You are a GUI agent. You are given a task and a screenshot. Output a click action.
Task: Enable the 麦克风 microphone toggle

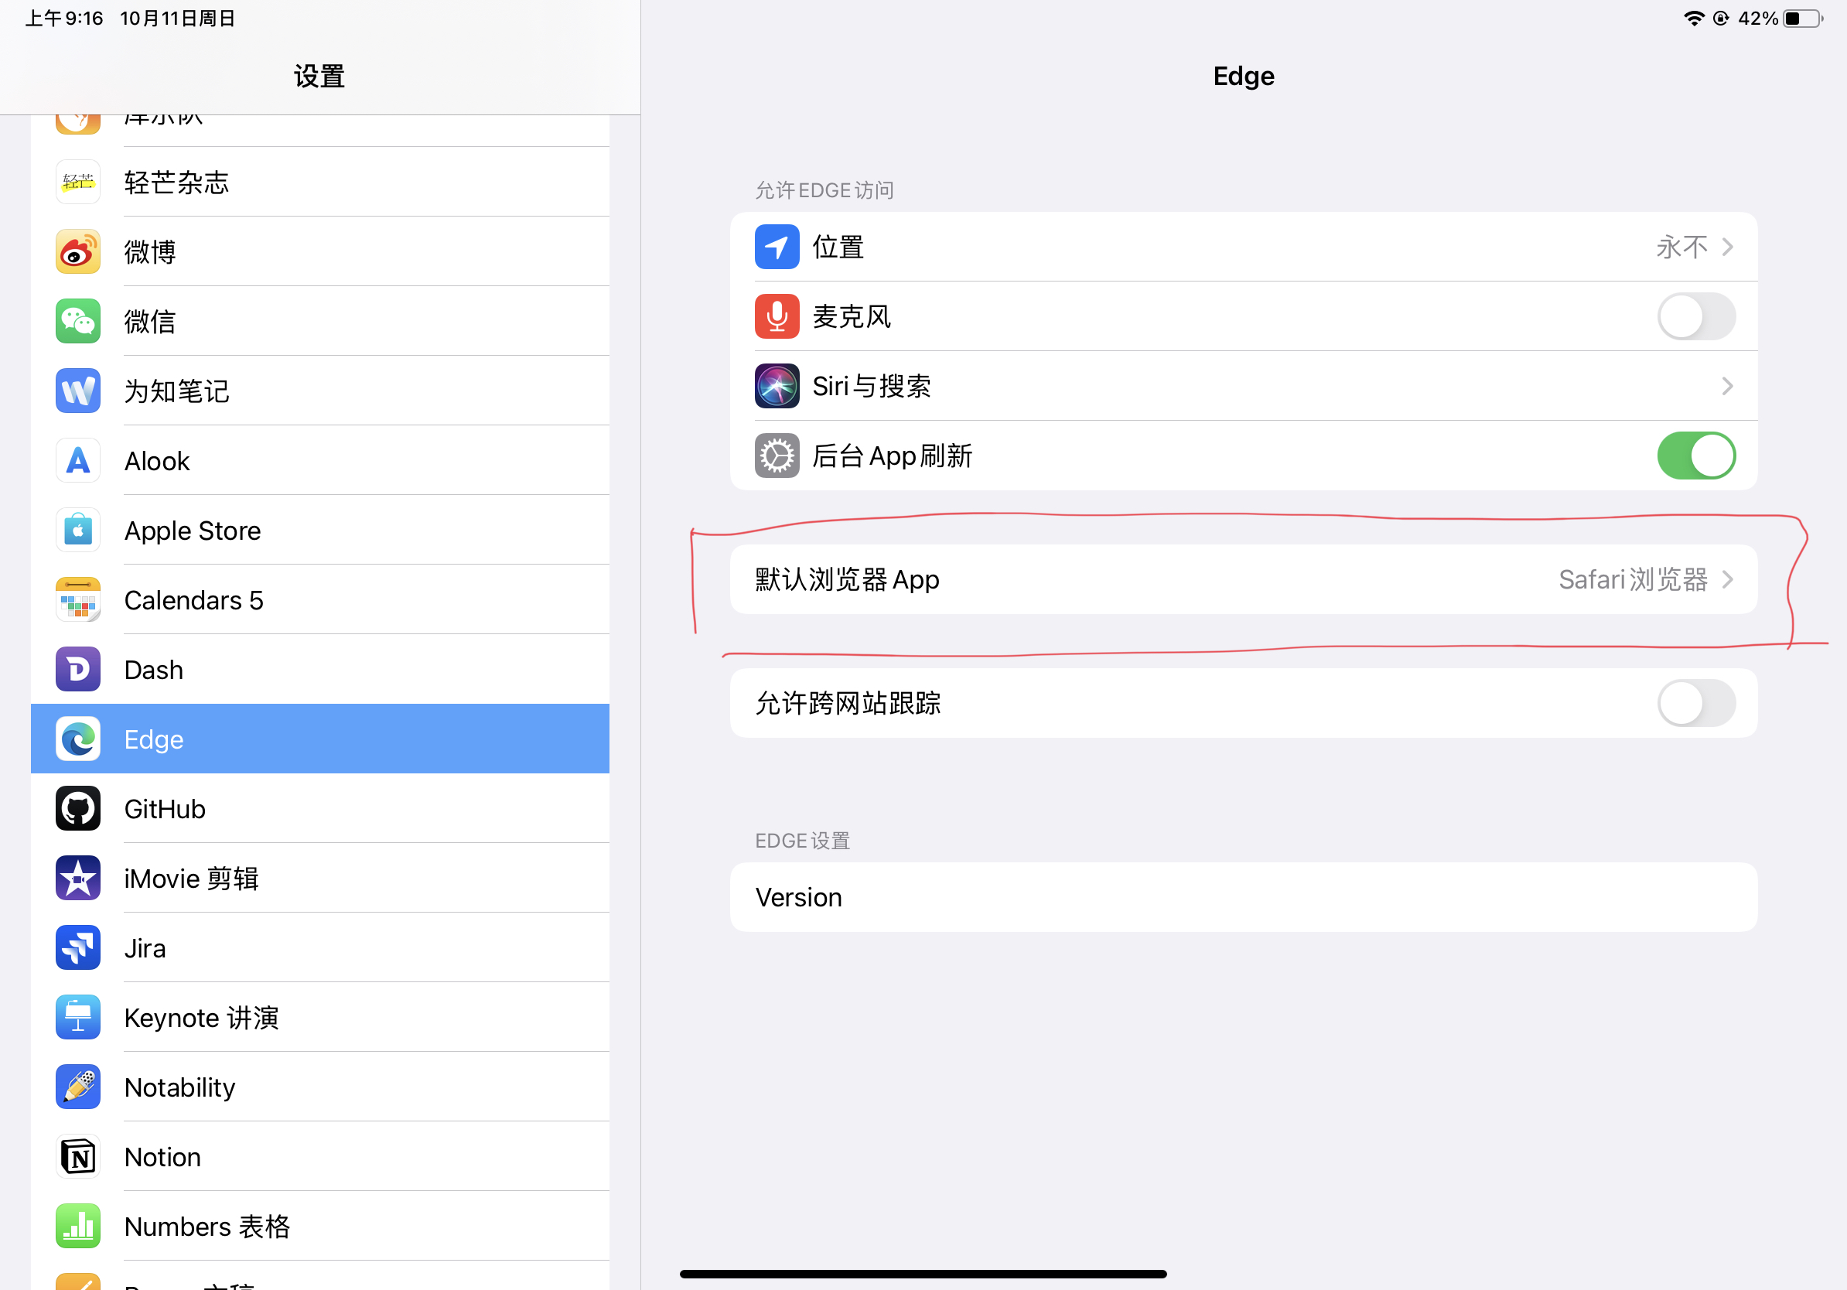pos(1695,316)
